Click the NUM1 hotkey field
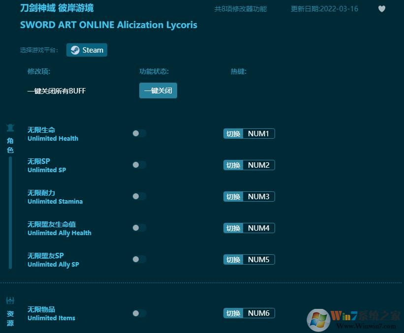 click(259, 134)
